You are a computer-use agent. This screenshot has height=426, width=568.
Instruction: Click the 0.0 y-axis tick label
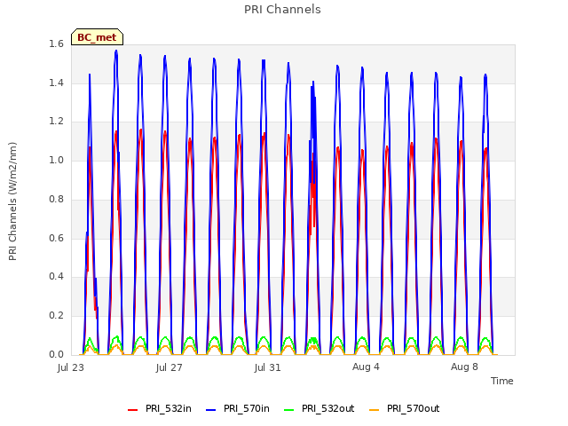[56, 354]
